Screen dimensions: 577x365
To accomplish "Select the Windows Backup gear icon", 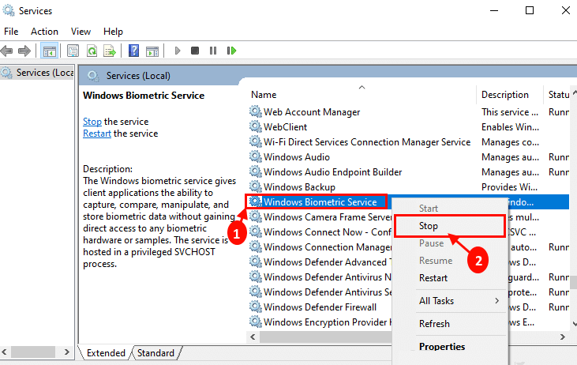I will pyautogui.click(x=256, y=186).
